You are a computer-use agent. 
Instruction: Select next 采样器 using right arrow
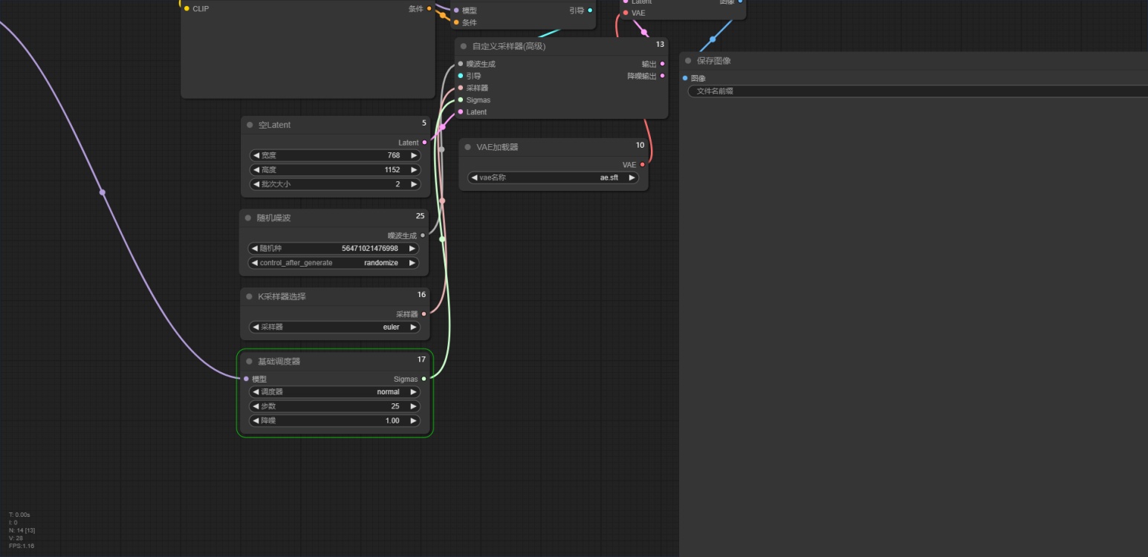413,327
